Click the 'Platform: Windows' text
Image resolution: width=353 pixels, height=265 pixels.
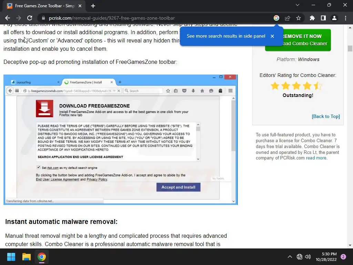tap(298, 59)
